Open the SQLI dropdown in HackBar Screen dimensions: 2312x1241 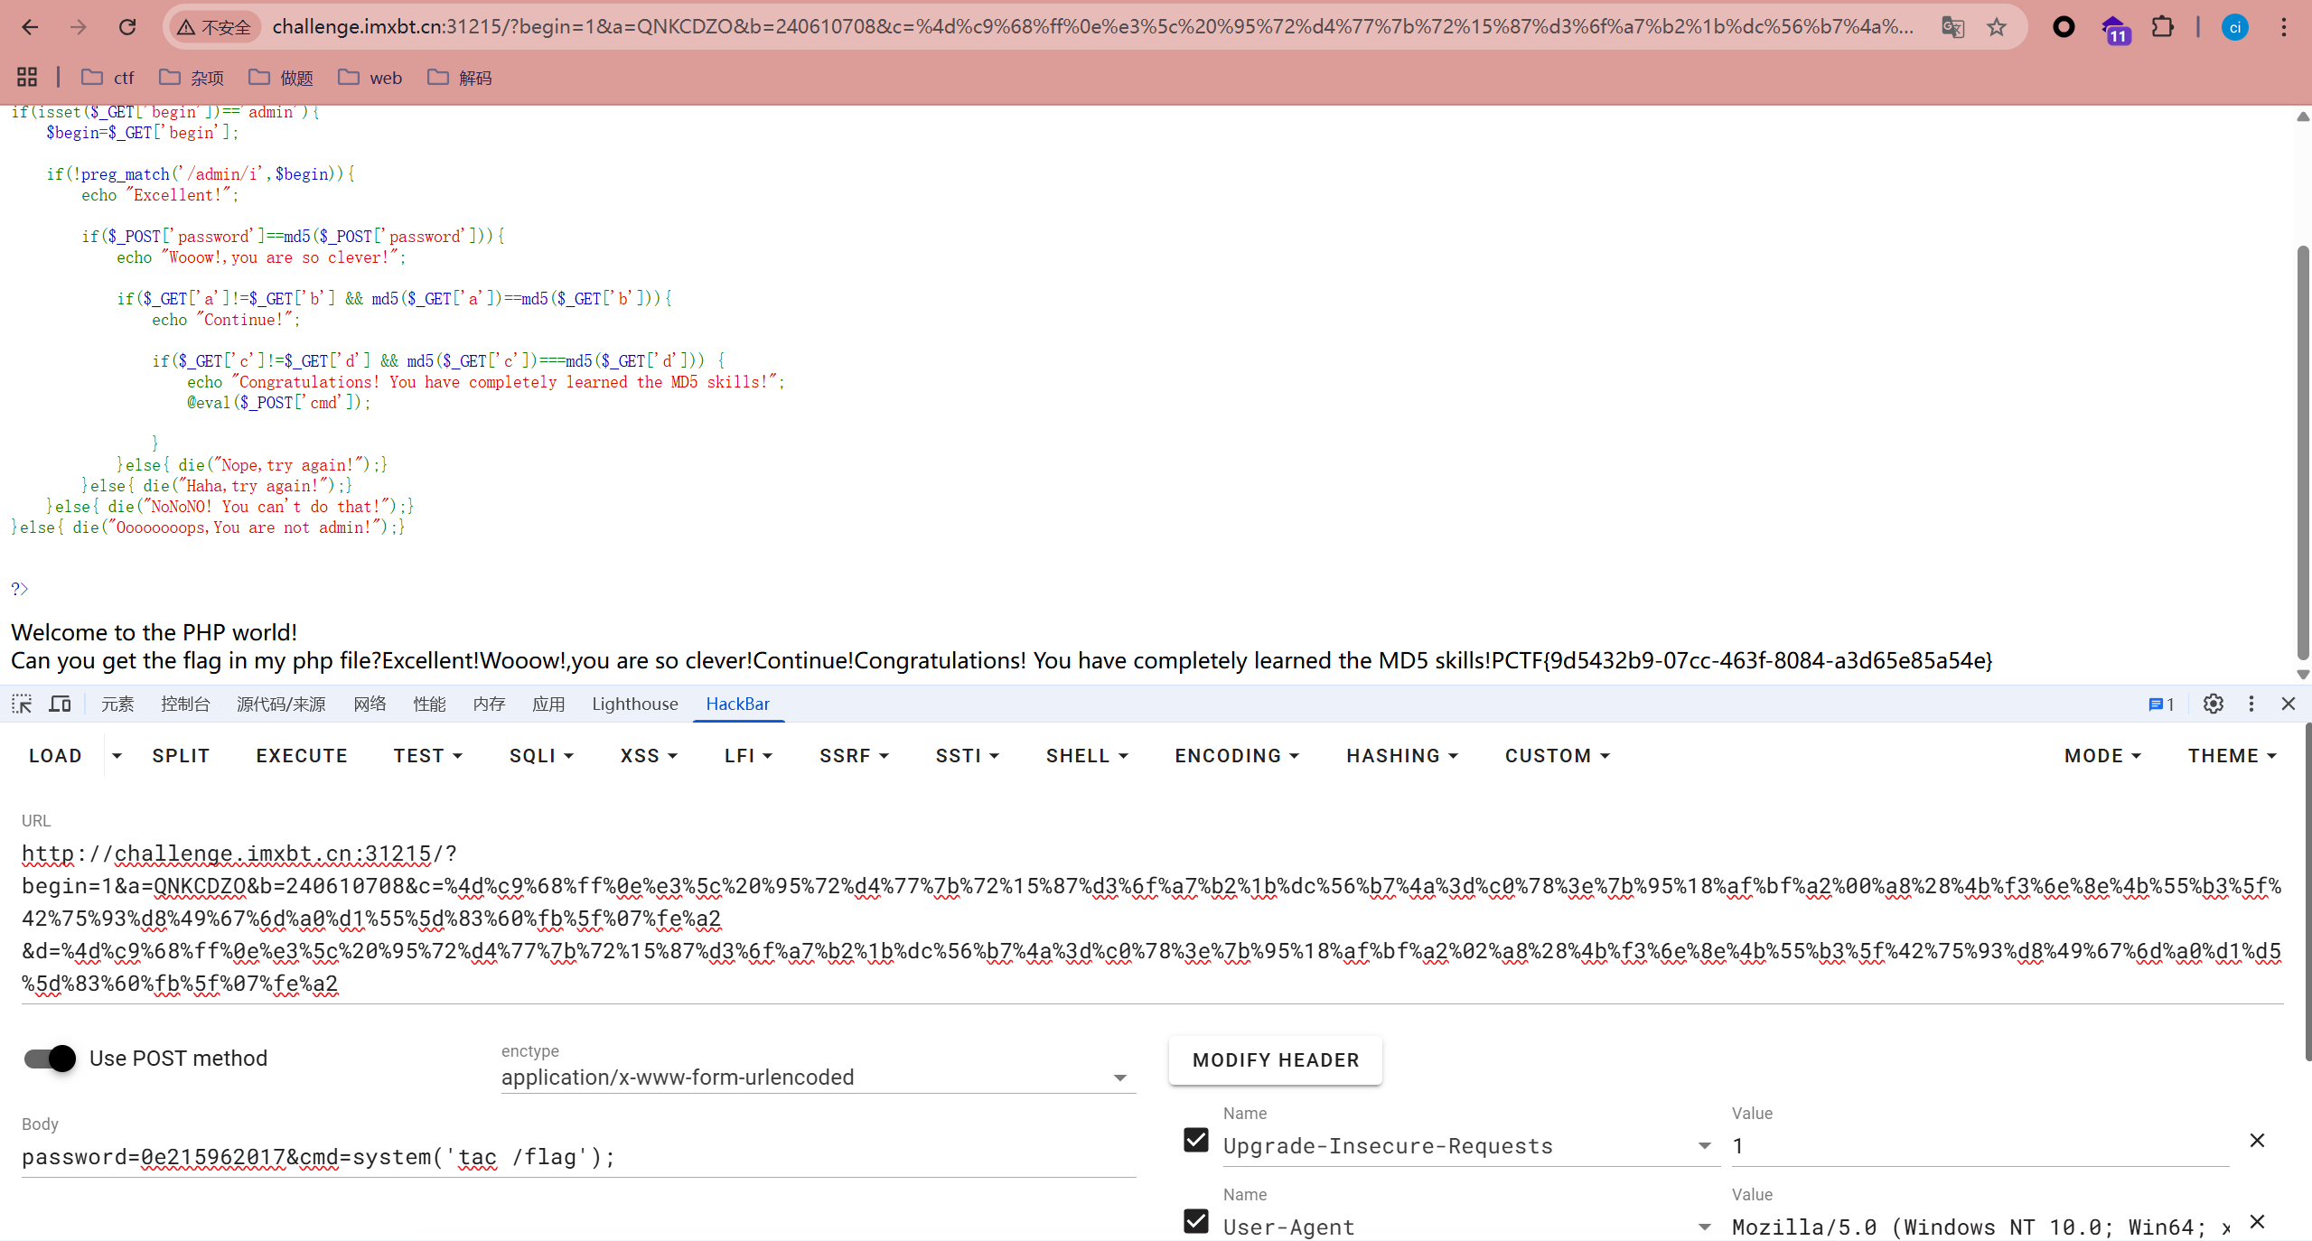point(541,755)
